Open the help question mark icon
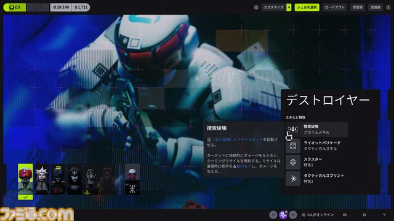 pos(384,215)
